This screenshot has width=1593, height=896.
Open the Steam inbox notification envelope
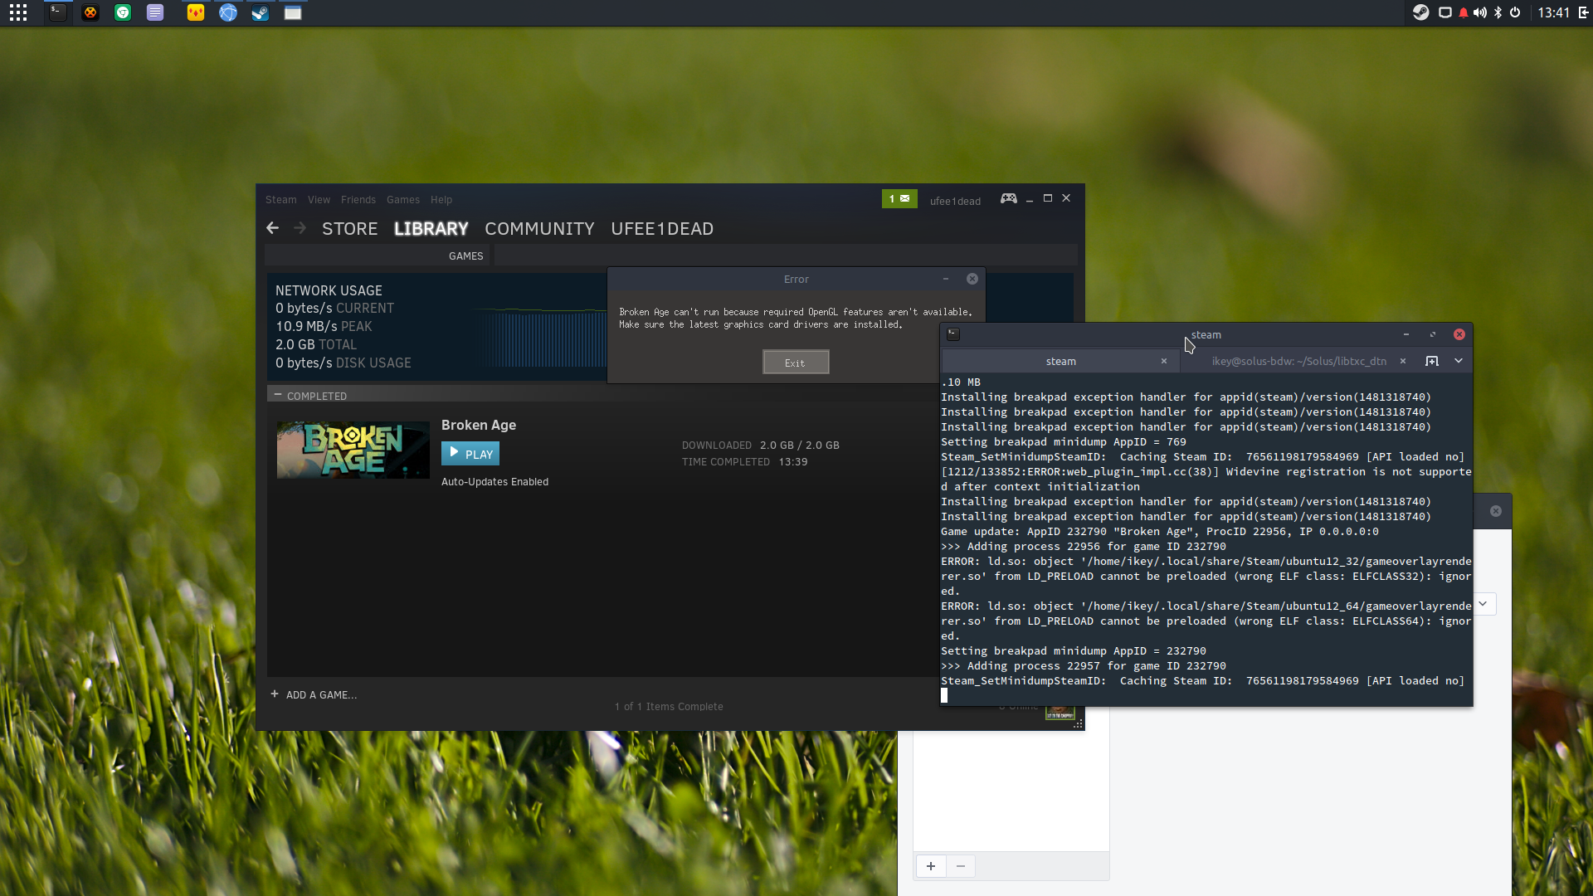pyautogui.click(x=899, y=199)
